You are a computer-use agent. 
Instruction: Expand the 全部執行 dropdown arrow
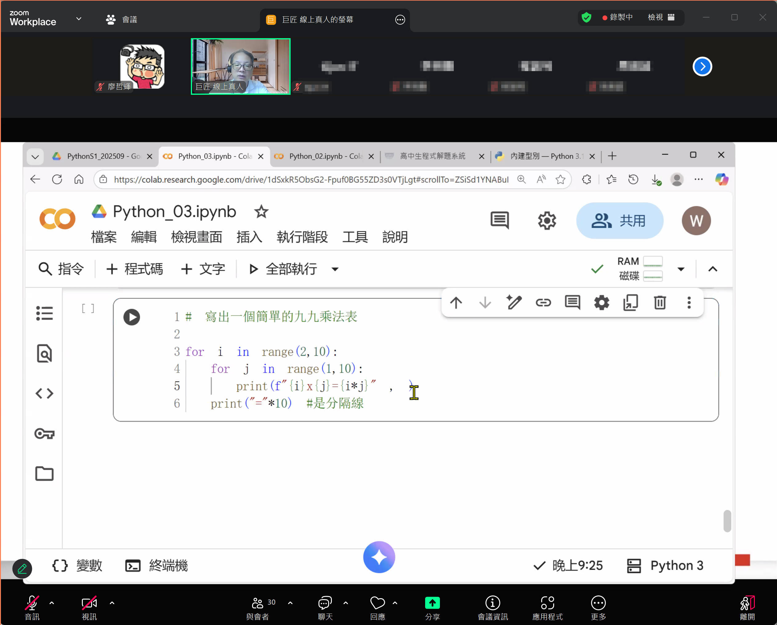point(335,269)
